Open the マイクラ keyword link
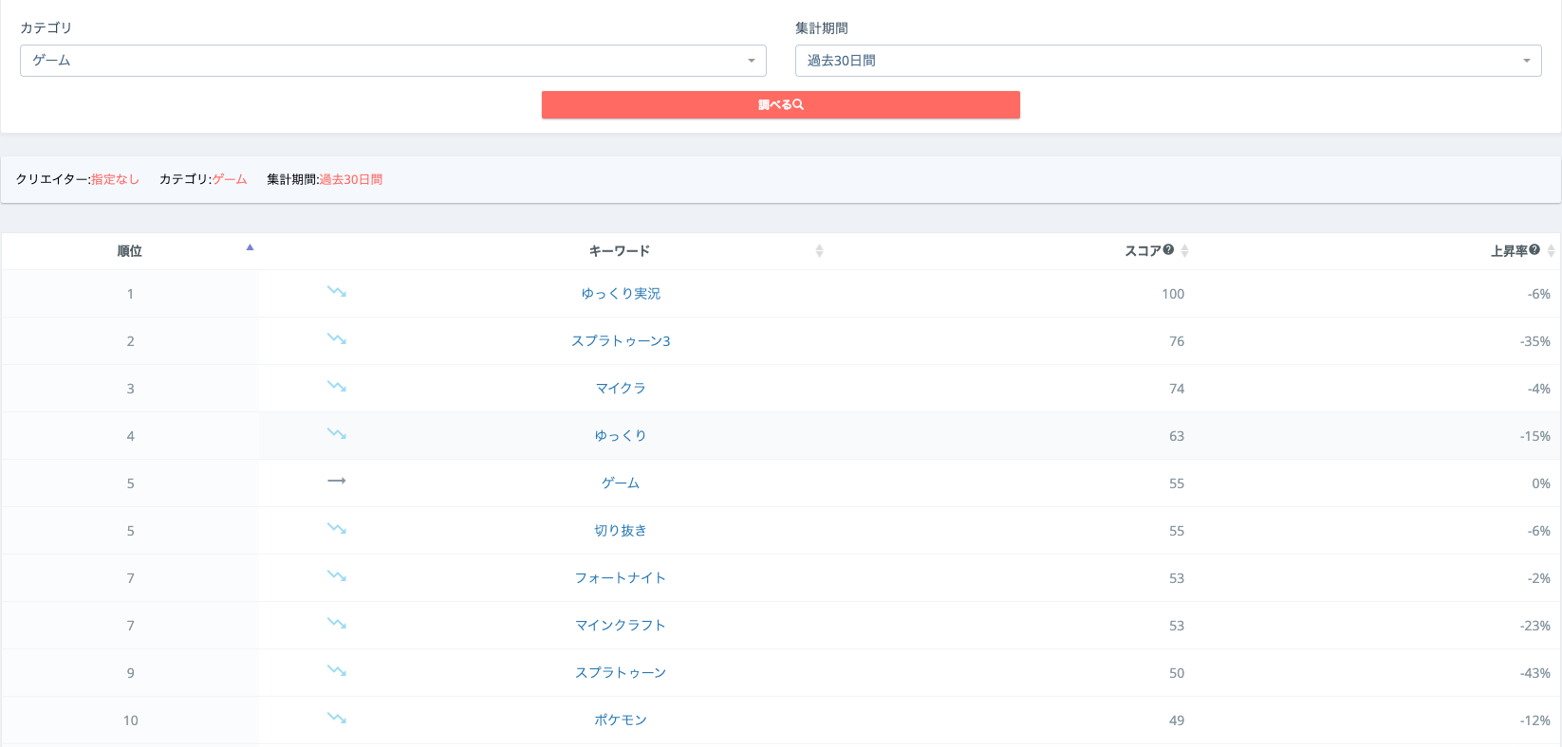The height and width of the screenshot is (747, 1562). pyautogui.click(x=621, y=389)
